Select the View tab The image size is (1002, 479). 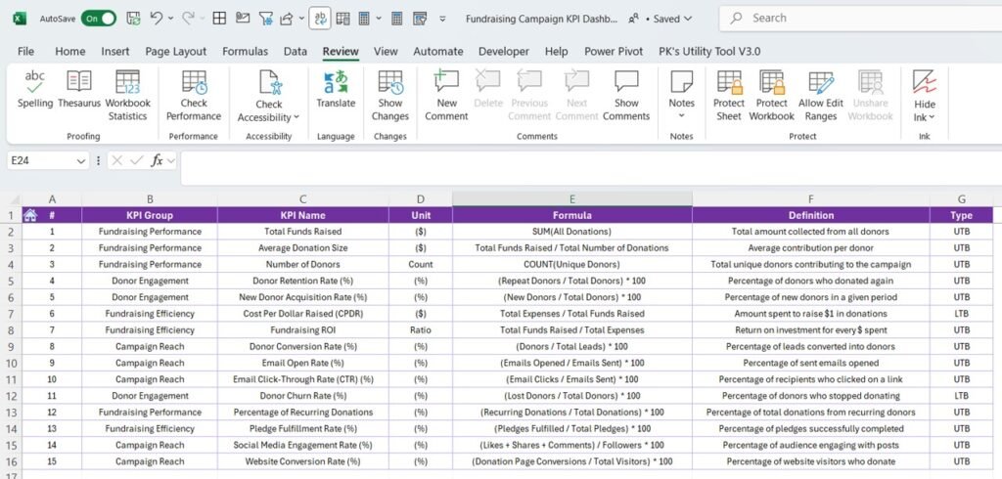(386, 52)
